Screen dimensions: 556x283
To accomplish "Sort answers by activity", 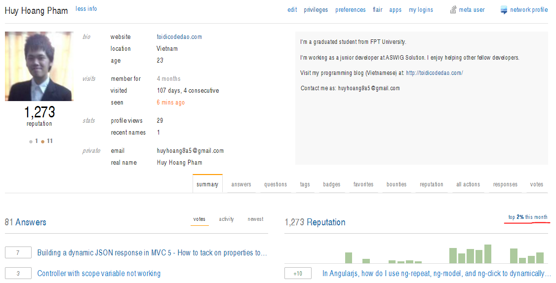I will (x=226, y=219).
